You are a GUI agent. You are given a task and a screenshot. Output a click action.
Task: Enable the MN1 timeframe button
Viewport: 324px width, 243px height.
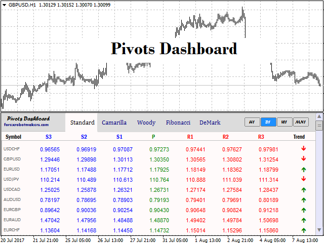[x=301, y=122]
